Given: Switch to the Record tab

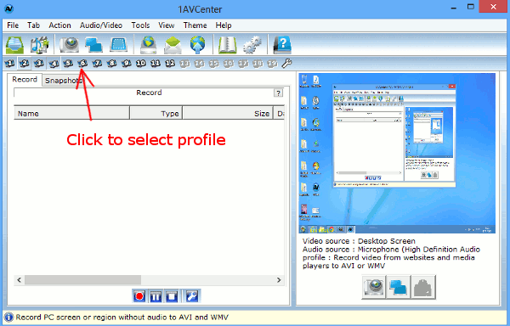Looking at the screenshot, I should (25, 80).
